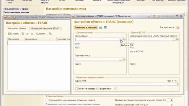Click the cancel search icon right of Найти
The height and width of the screenshot is (106, 189).
pyautogui.click(x=50, y=34)
